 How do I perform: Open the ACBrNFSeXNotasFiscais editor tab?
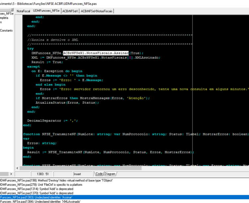97,11
